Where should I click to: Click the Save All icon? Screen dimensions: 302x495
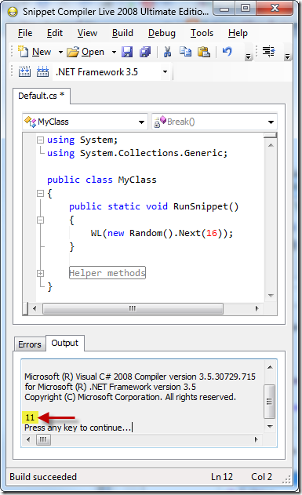tap(145, 52)
